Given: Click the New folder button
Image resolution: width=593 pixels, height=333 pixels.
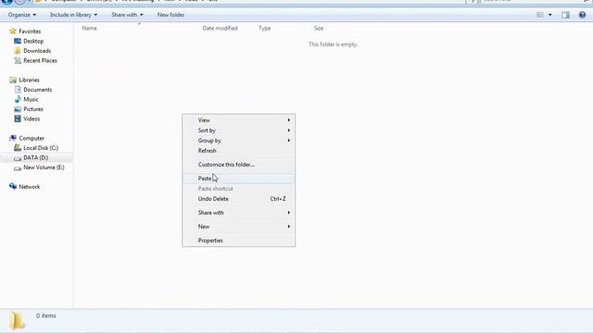Looking at the screenshot, I should click(170, 15).
